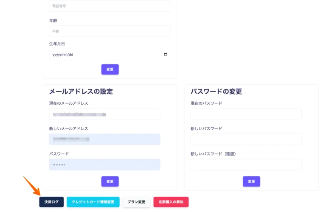
Task: Open the calendar picker icon in birthdate field
Action: pos(166,55)
